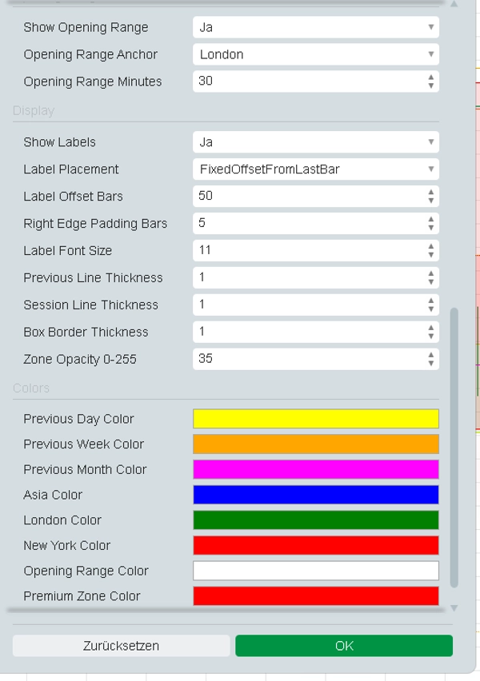
Task: Open the London Color green swatch
Action: tap(316, 520)
